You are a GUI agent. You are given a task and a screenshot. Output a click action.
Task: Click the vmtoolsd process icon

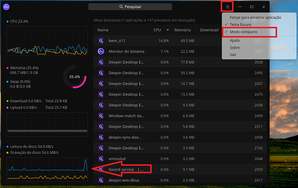pos(101,159)
